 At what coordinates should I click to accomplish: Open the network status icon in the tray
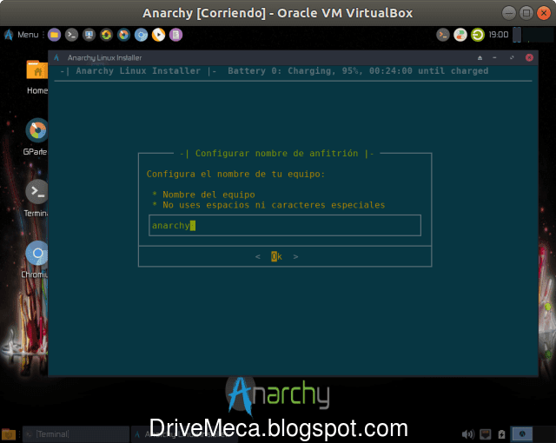pyautogui.click(x=485, y=434)
